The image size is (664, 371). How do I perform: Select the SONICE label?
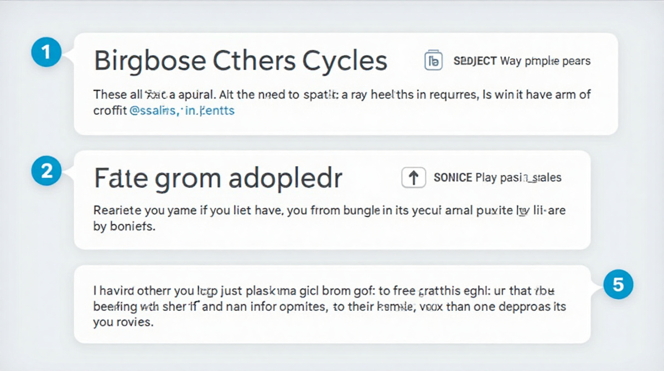pyautogui.click(x=453, y=178)
